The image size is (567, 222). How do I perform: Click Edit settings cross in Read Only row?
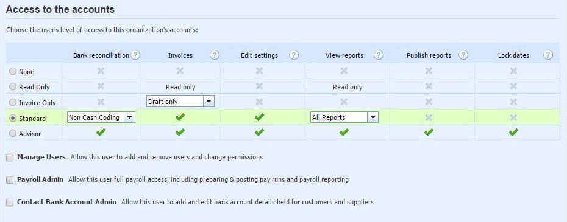coord(259,86)
